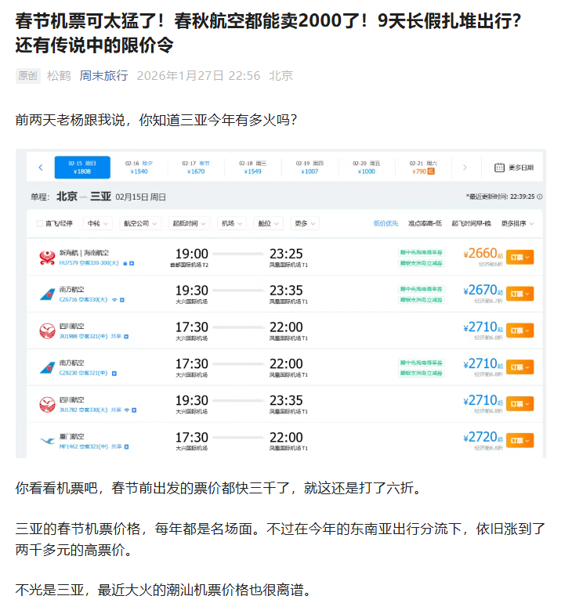
Task: Select the 02-16 除夕 ¥1540 date tab
Action: [x=139, y=168]
